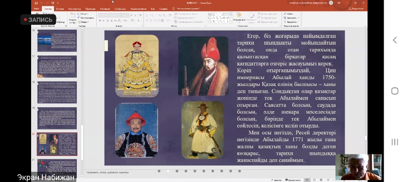Click Найти in the editing group

pyautogui.click(x=289, y=14)
